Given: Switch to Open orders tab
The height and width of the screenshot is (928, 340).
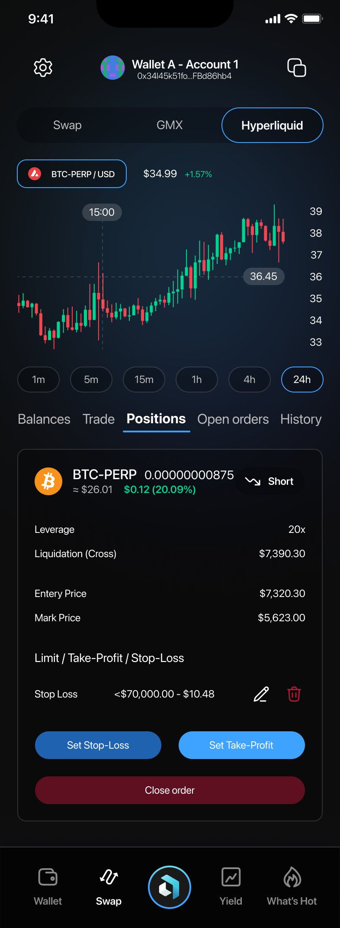Looking at the screenshot, I should pyautogui.click(x=233, y=419).
